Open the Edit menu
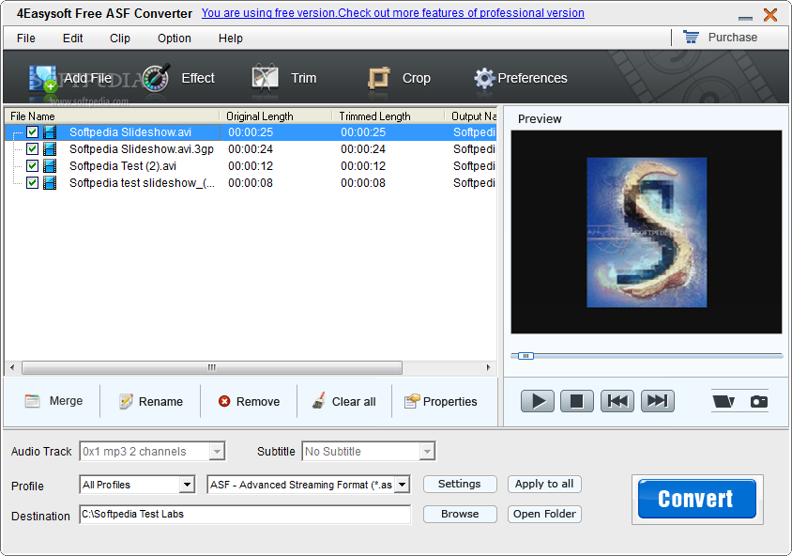 [73, 39]
